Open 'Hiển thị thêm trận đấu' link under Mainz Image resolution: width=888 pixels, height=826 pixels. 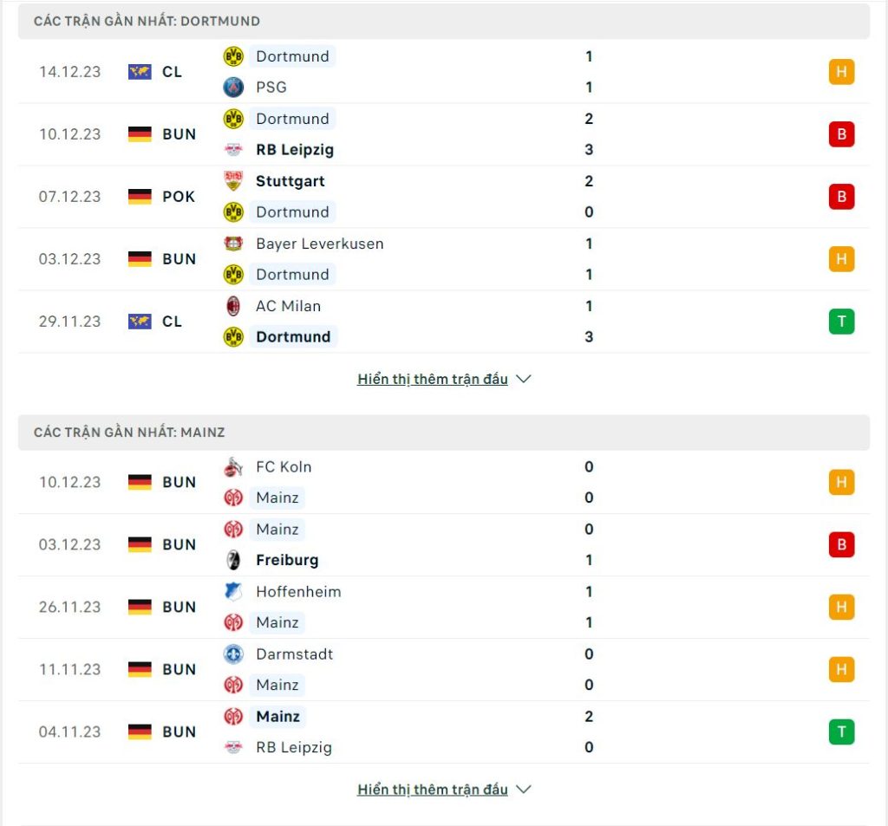click(x=433, y=790)
